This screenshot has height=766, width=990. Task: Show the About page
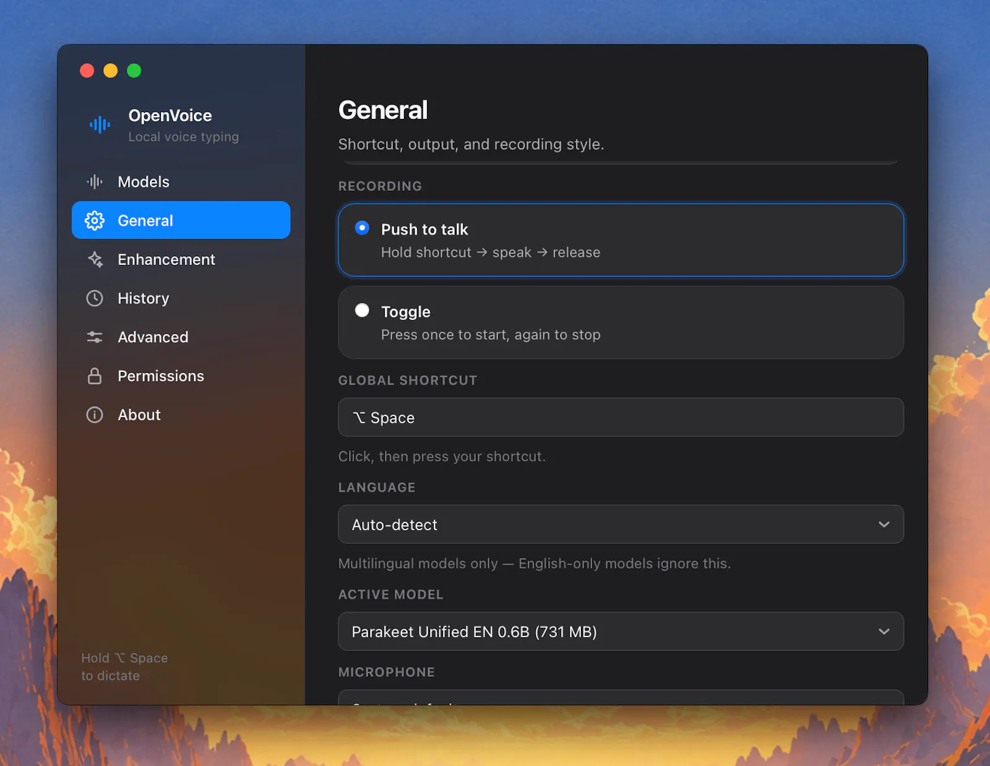click(x=181, y=415)
